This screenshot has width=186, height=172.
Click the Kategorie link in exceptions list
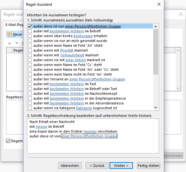click(84, 108)
